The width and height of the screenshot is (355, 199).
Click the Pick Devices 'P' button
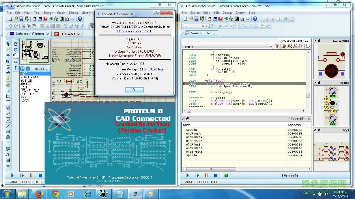point(22,69)
